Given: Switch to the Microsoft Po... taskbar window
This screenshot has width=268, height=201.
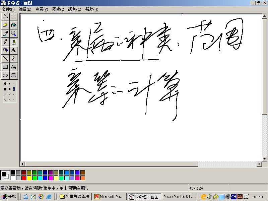Looking at the screenshot, I should coord(110,197).
